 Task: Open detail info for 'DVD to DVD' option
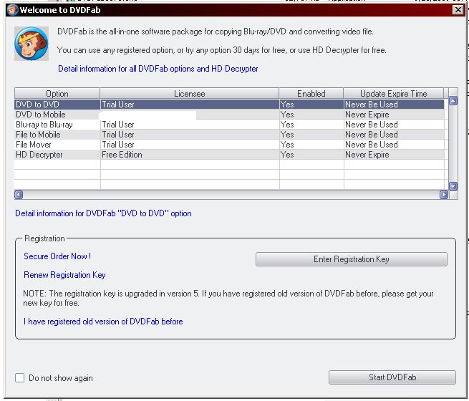103,213
